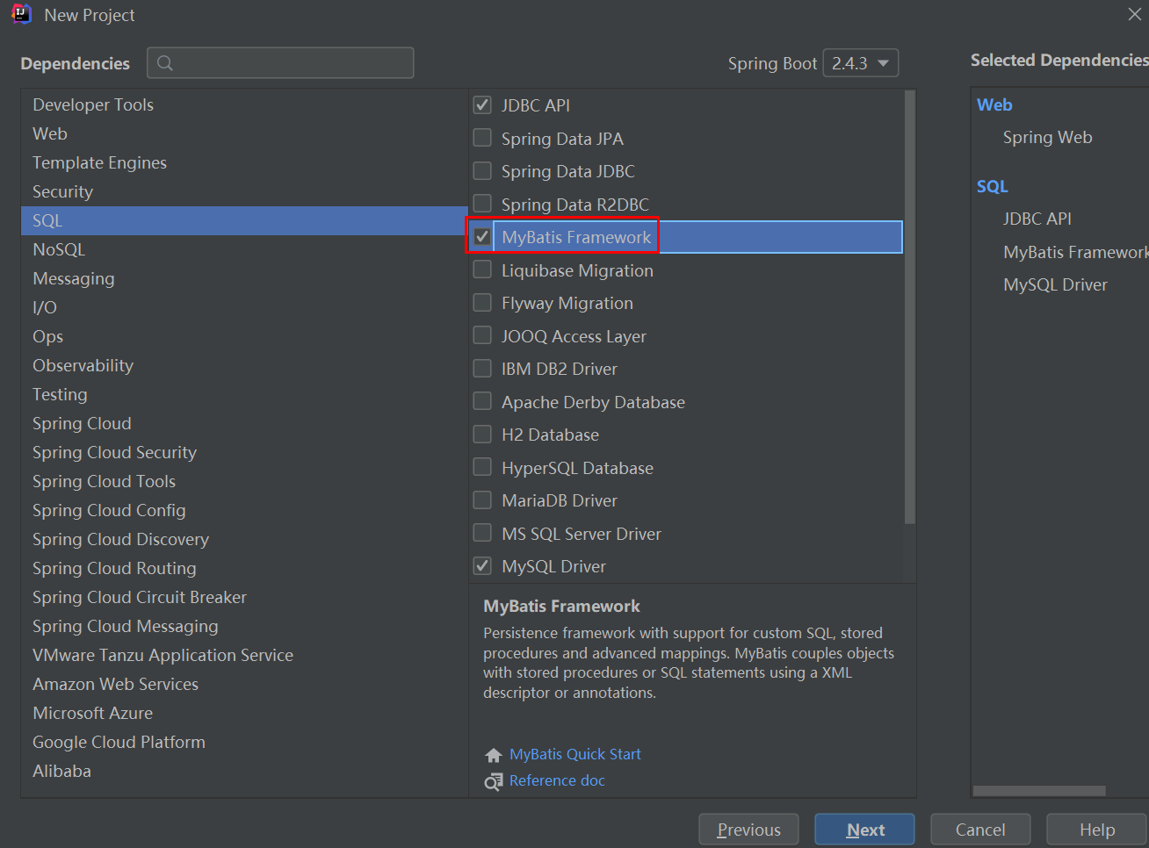Select JDBC API in Selected Dependencies
This screenshot has height=848, width=1149.
(1037, 219)
